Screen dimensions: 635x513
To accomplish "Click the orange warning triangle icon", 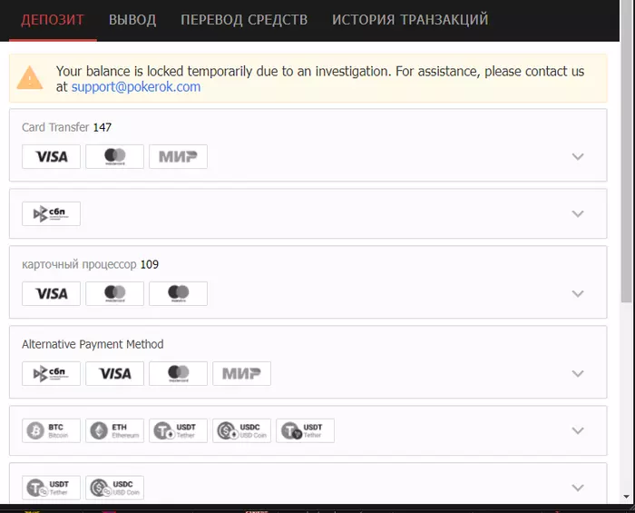I will (30, 78).
